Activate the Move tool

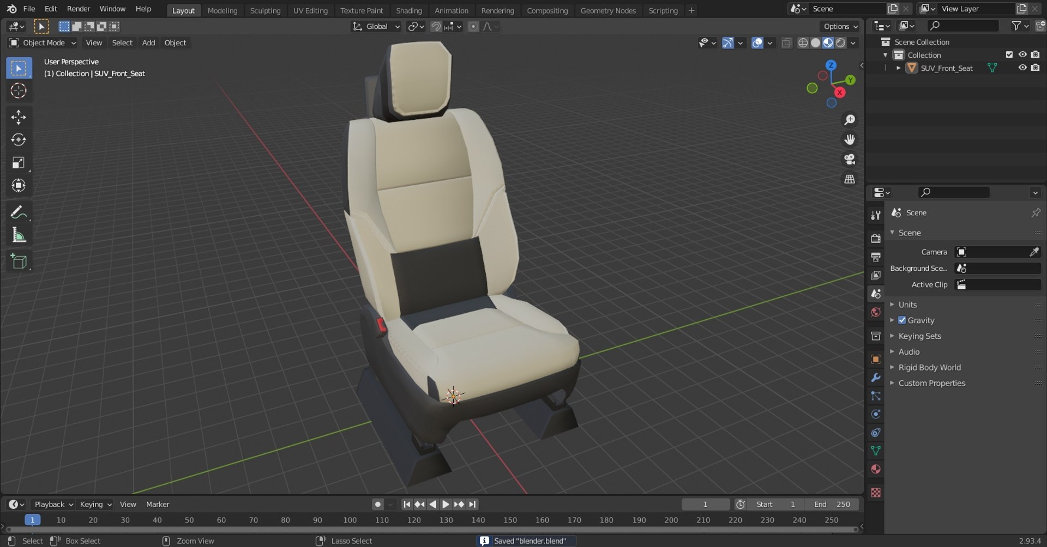coord(19,117)
